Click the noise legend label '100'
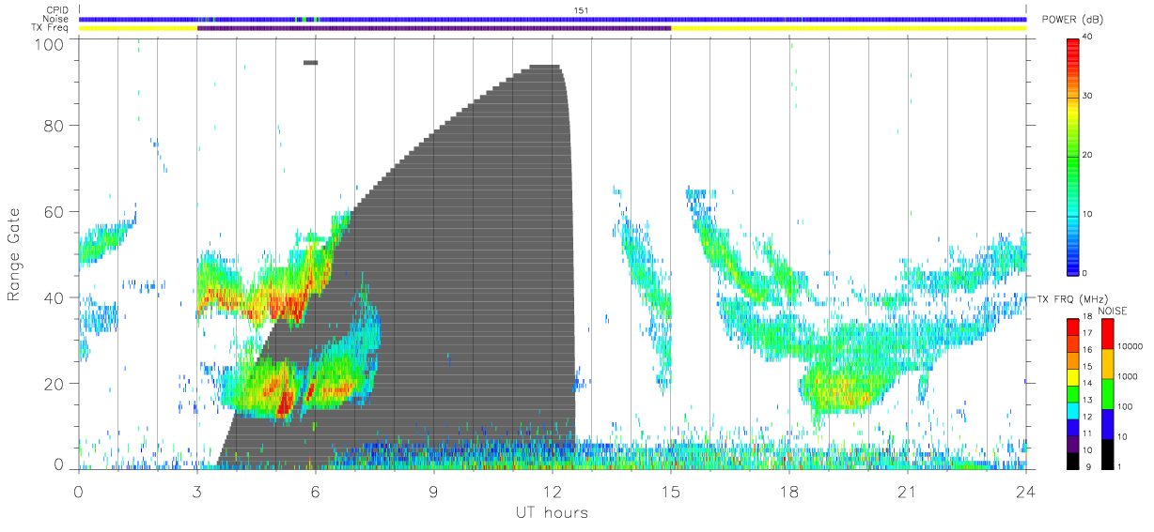 1127,407
